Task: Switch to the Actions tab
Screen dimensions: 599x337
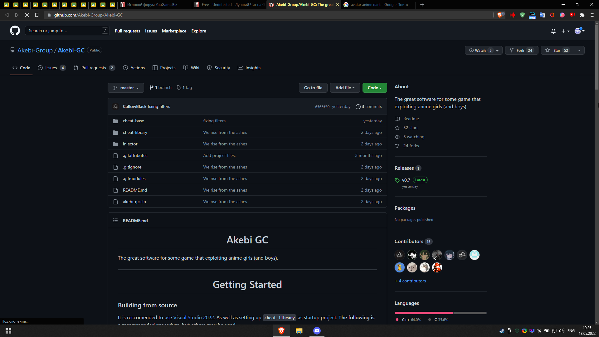Action: coord(134,68)
